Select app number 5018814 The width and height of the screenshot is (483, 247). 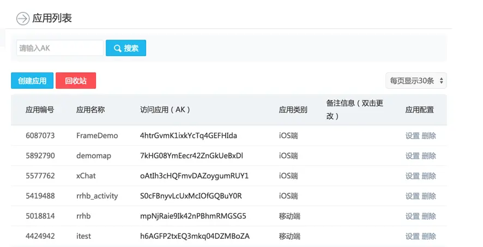(x=40, y=216)
